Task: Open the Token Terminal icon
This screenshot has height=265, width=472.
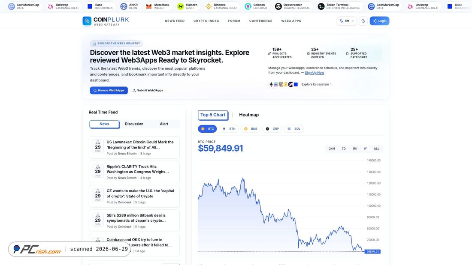Action: pyautogui.click(x=321, y=6)
